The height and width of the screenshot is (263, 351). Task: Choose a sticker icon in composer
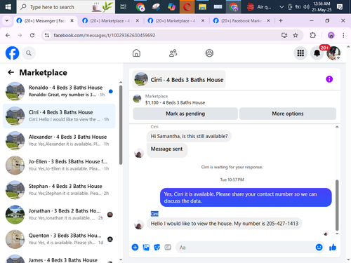tap(157, 247)
